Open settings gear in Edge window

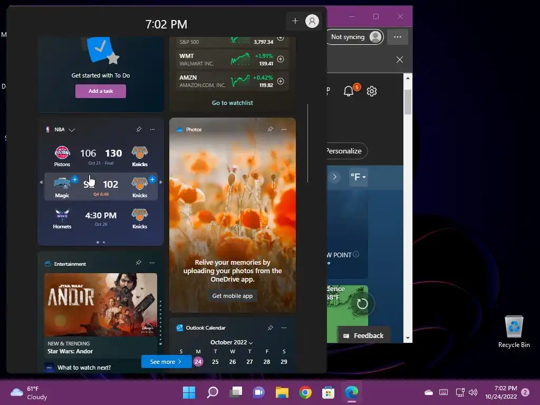(372, 91)
